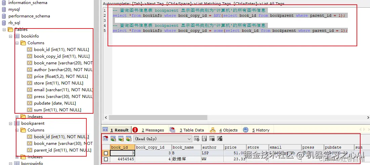The height and width of the screenshot is (165, 370).
Task: Click the book_id cell 4454545
Action: (x=122, y=159)
